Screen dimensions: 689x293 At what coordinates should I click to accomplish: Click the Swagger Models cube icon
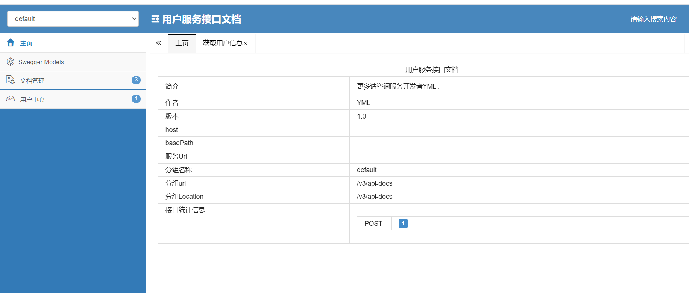pyautogui.click(x=11, y=62)
